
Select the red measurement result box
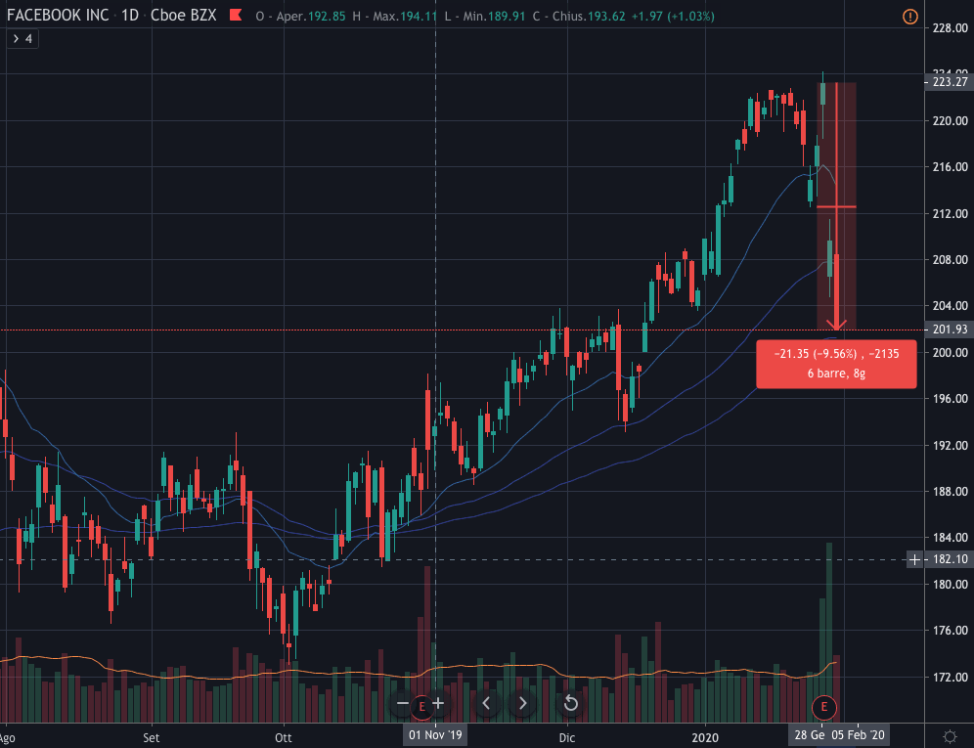coord(836,364)
